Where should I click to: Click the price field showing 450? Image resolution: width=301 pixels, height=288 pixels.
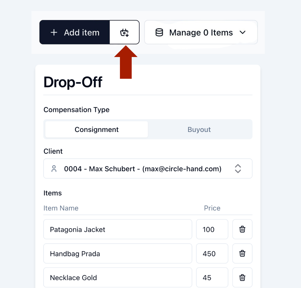point(212,253)
